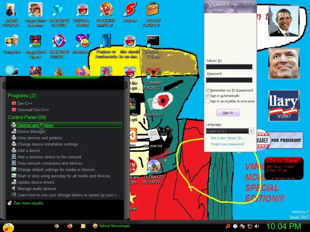The height and width of the screenshot is (232, 310).
Task: Open the Soybox desktop shortcut
Action: point(130,12)
